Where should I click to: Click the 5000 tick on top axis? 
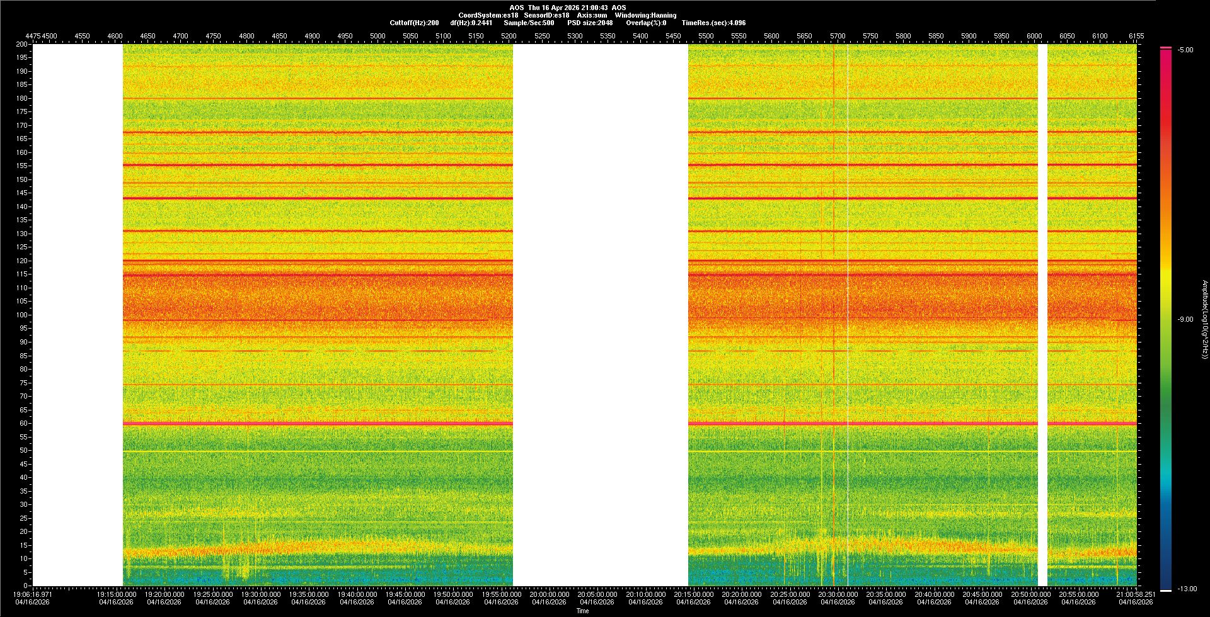[x=377, y=36]
